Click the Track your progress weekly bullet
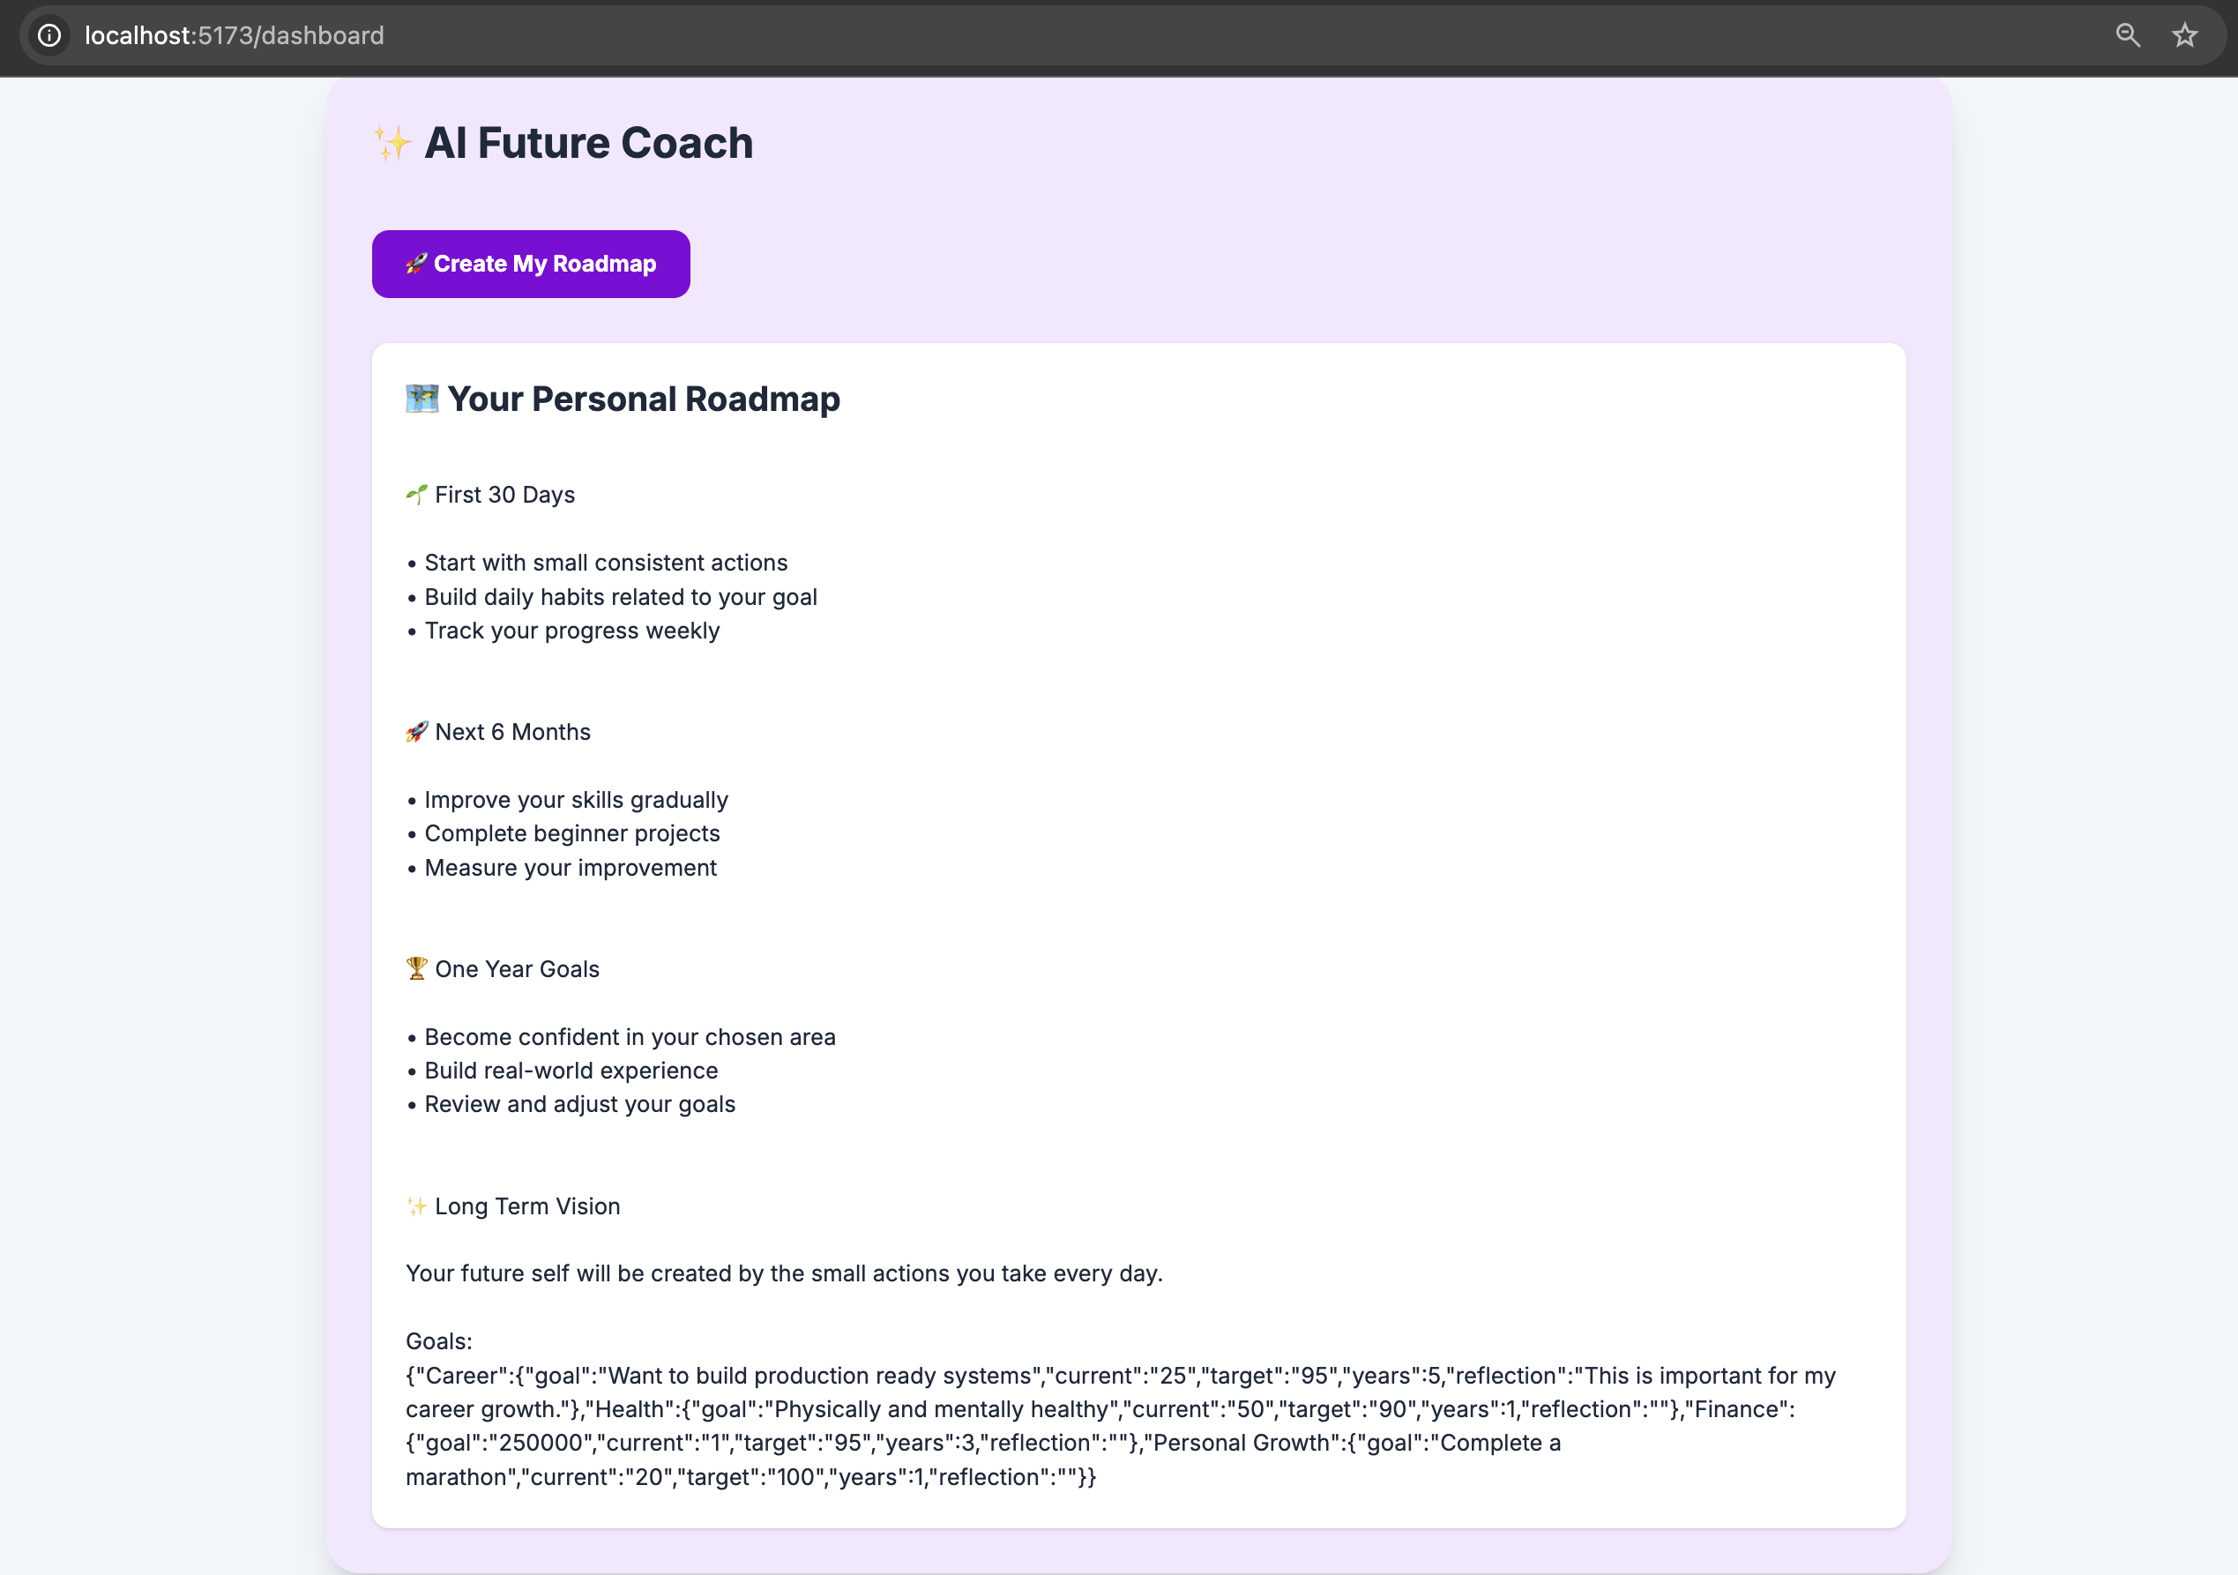 [x=563, y=631]
